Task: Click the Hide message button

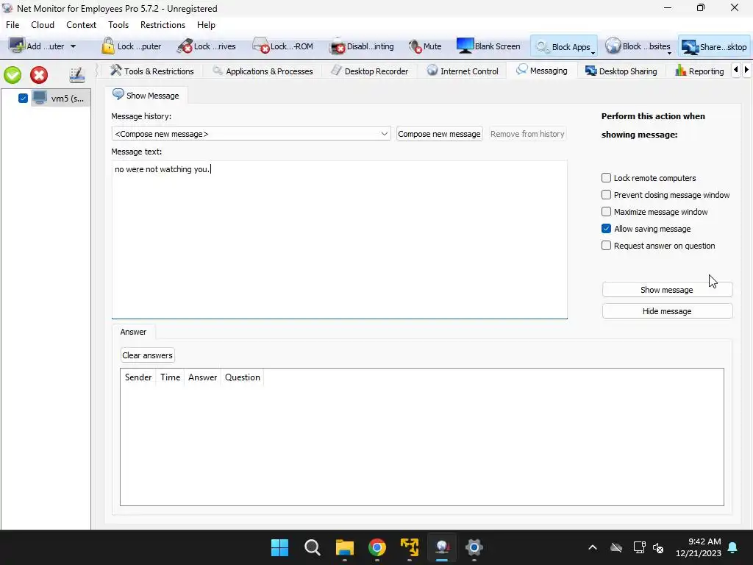Action: pyautogui.click(x=667, y=311)
